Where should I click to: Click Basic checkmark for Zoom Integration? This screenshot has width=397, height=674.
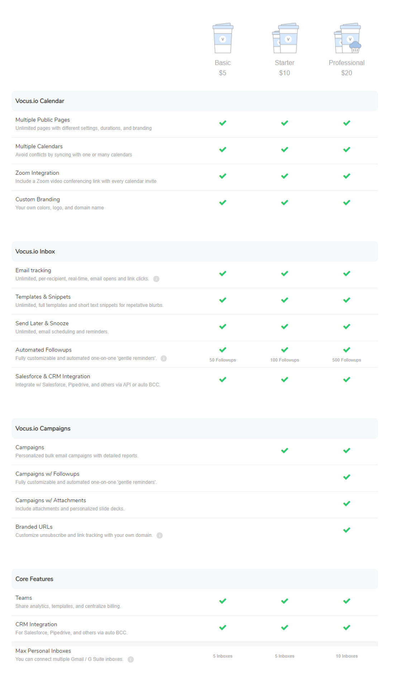223,176
